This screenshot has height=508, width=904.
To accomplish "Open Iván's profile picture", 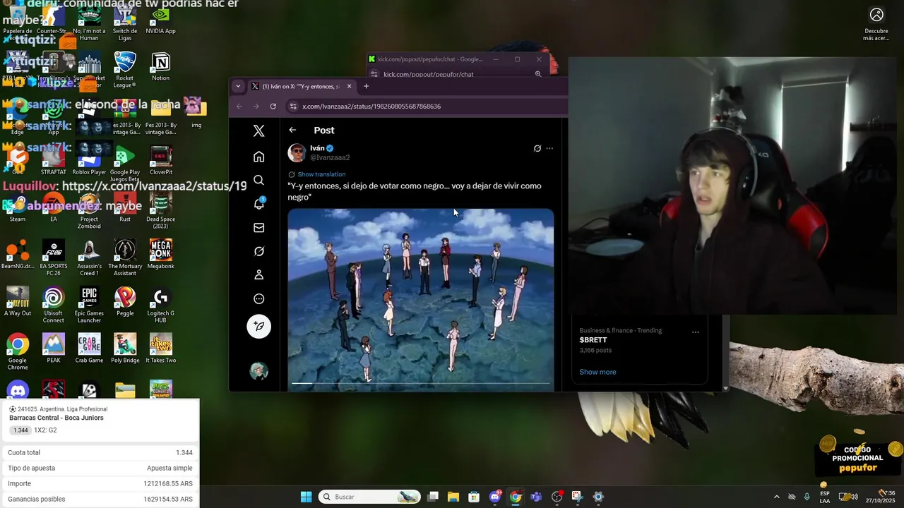I will (x=297, y=152).
